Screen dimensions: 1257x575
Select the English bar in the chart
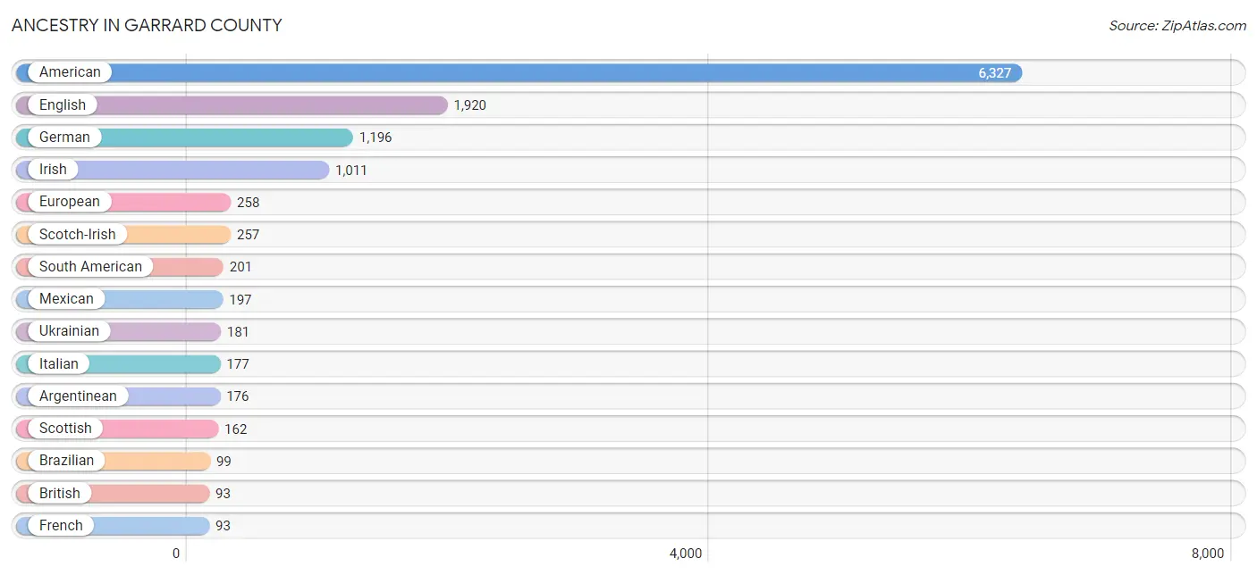tap(232, 105)
